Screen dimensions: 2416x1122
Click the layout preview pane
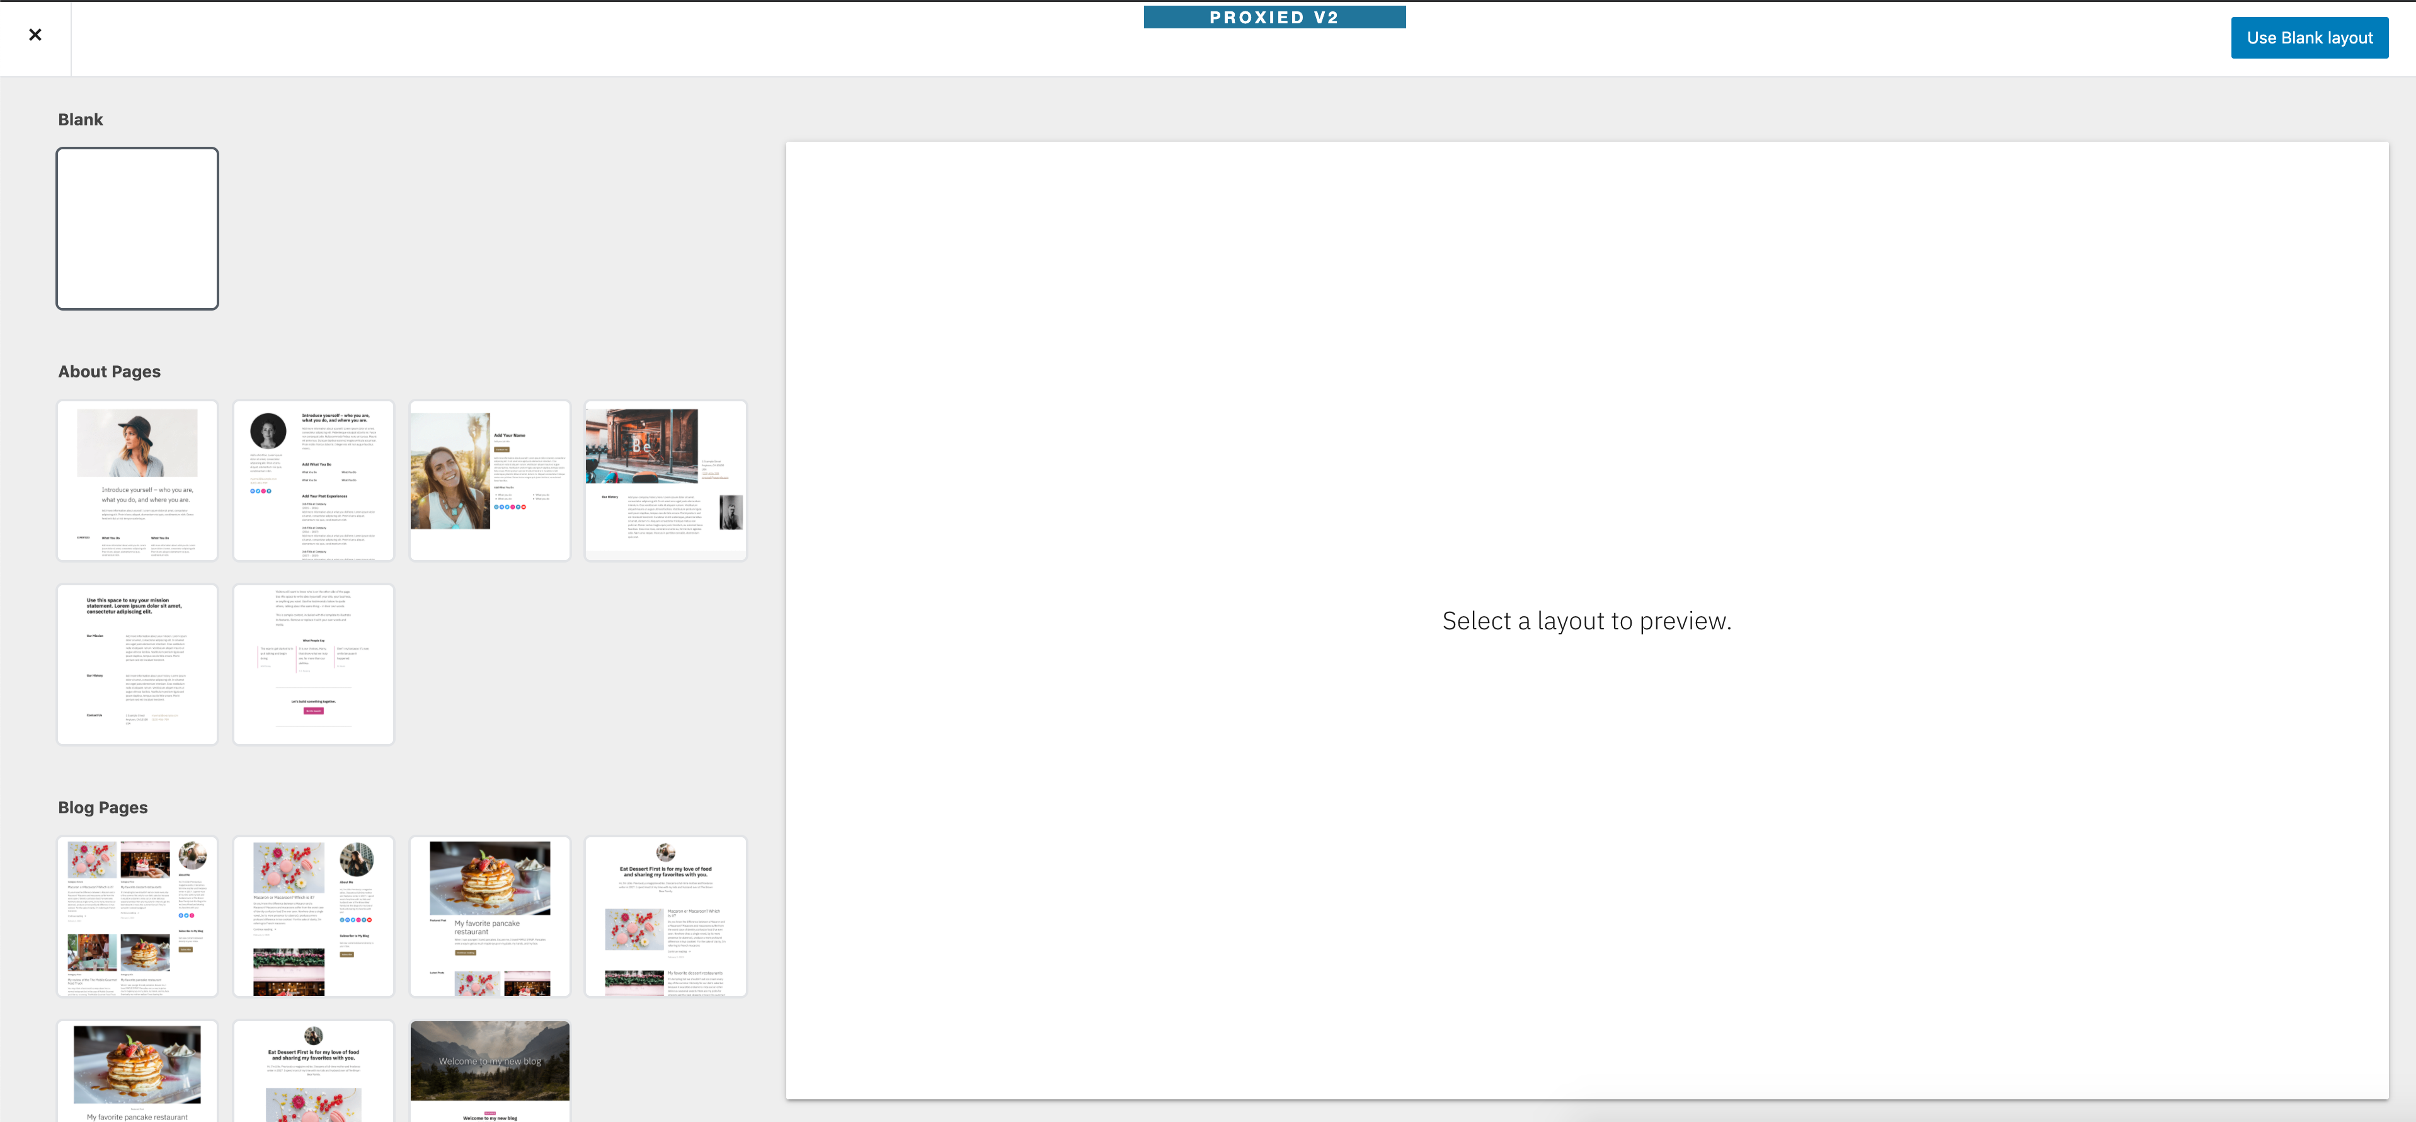[x=1586, y=620]
